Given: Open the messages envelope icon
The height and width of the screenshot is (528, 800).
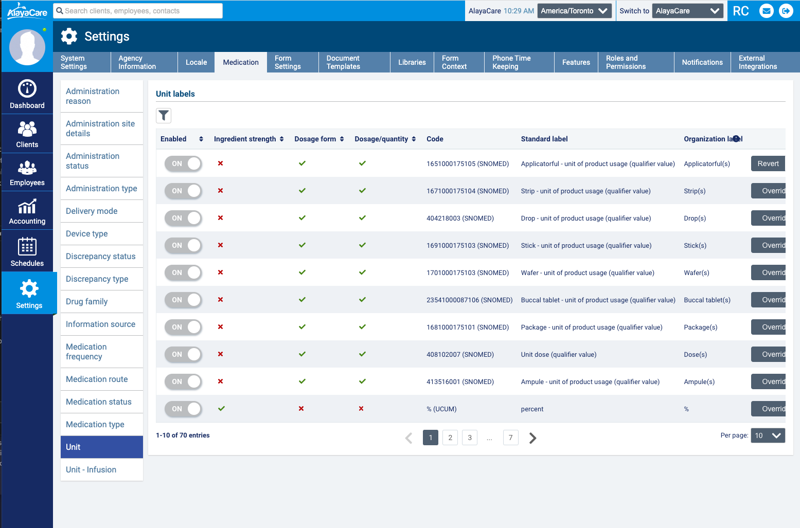Looking at the screenshot, I should (766, 11).
